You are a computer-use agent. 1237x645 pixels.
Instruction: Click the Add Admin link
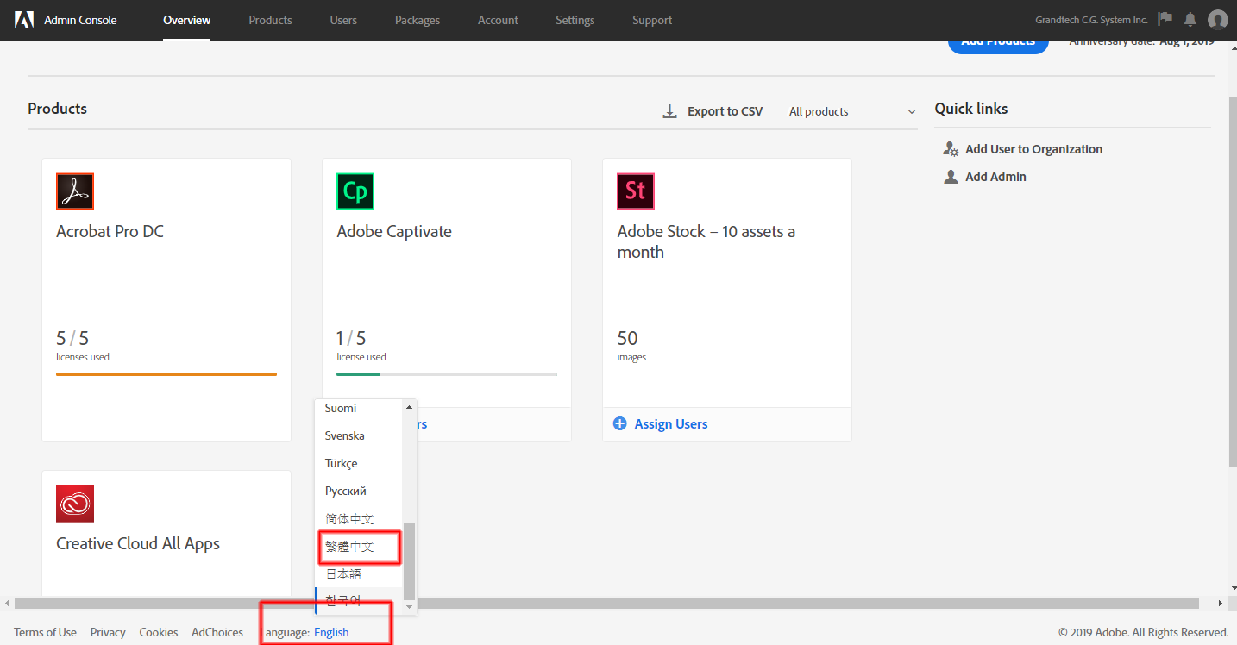pos(995,177)
